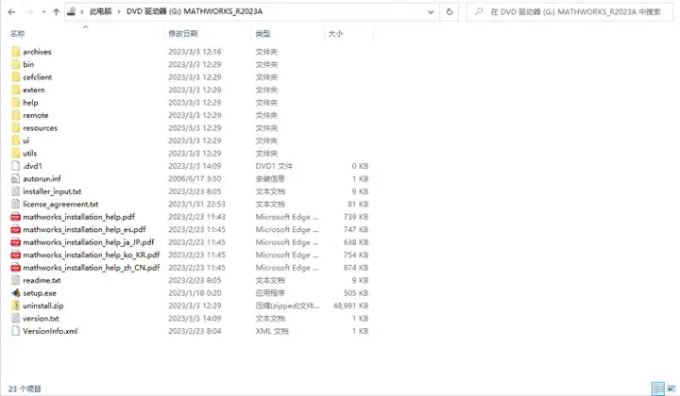
Task: Sort files by 大小 column
Action: point(335,34)
